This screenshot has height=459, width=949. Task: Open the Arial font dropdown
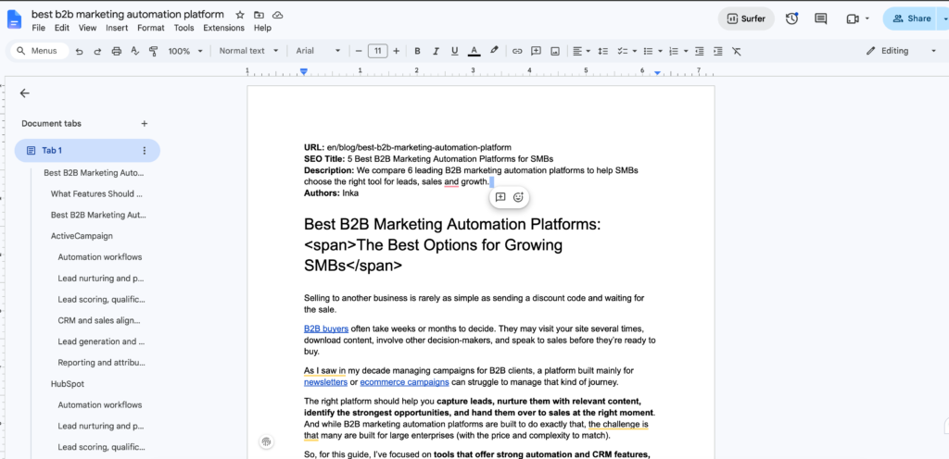pos(319,51)
